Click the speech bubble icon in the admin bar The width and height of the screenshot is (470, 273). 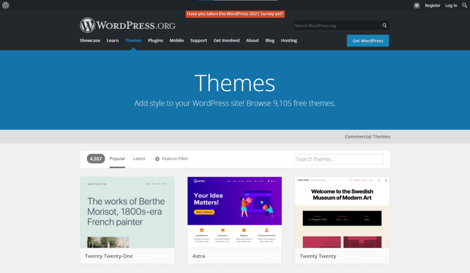point(417,5)
